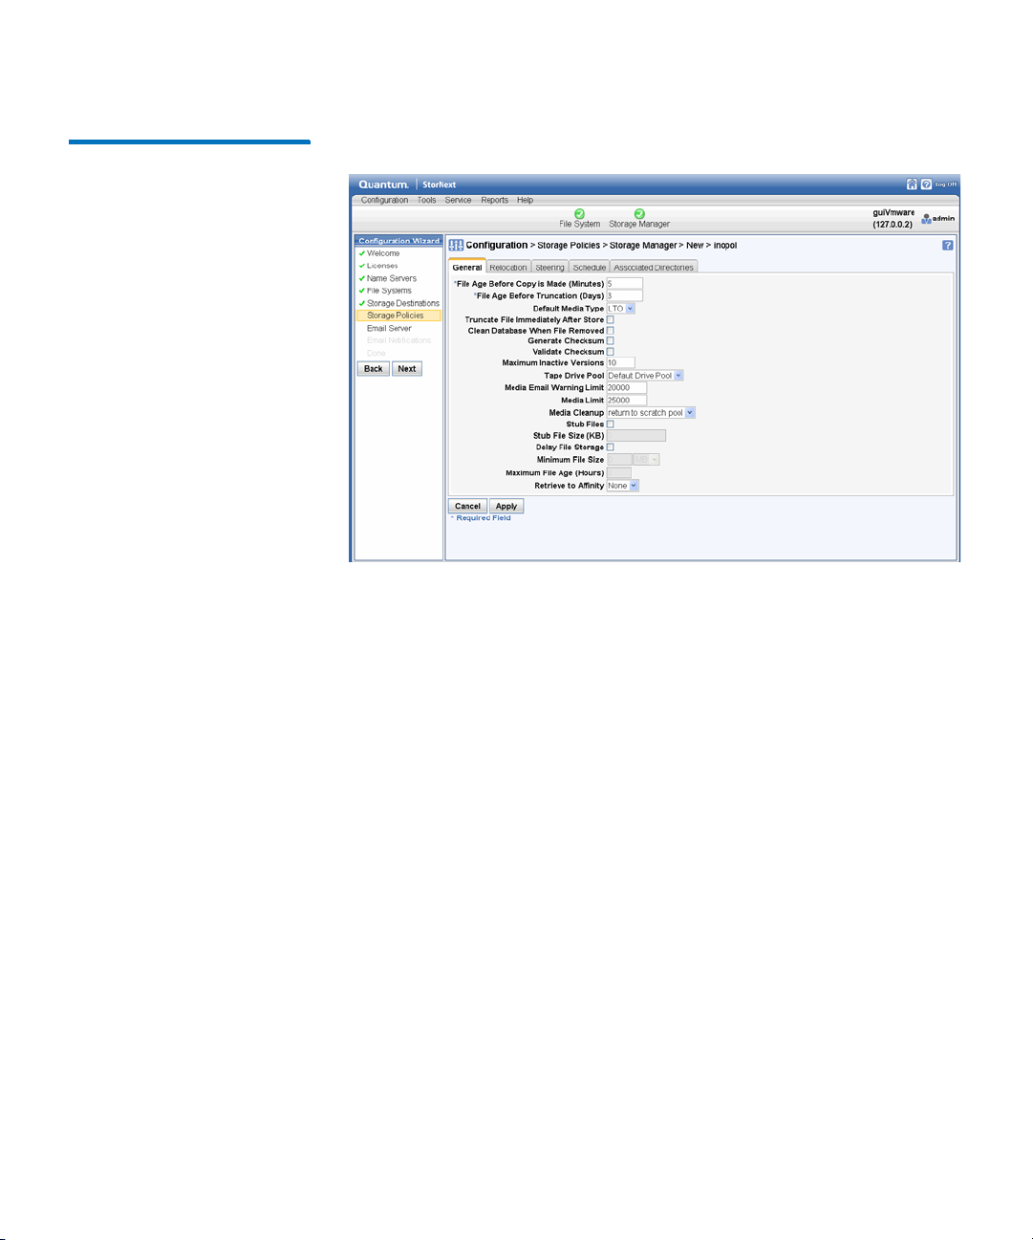Enable the Stub Files checkbox
1033x1240 pixels.
[x=611, y=424]
